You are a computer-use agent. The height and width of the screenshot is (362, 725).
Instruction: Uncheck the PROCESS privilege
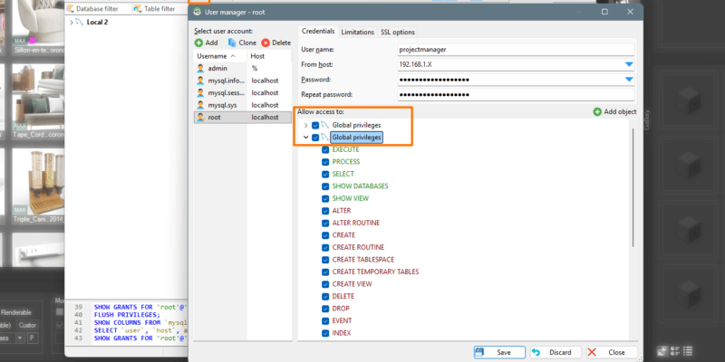coord(325,162)
